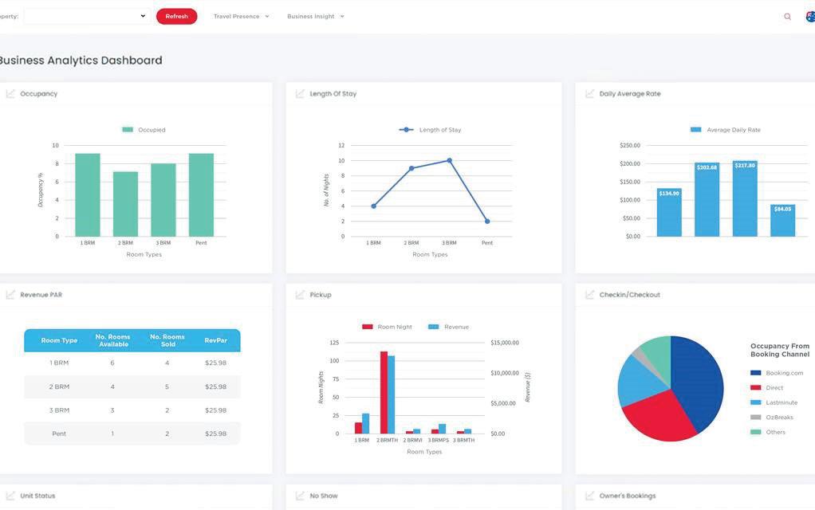The image size is (815, 510).
Task: Toggle the Occupied legend series
Action: click(144, 130)
